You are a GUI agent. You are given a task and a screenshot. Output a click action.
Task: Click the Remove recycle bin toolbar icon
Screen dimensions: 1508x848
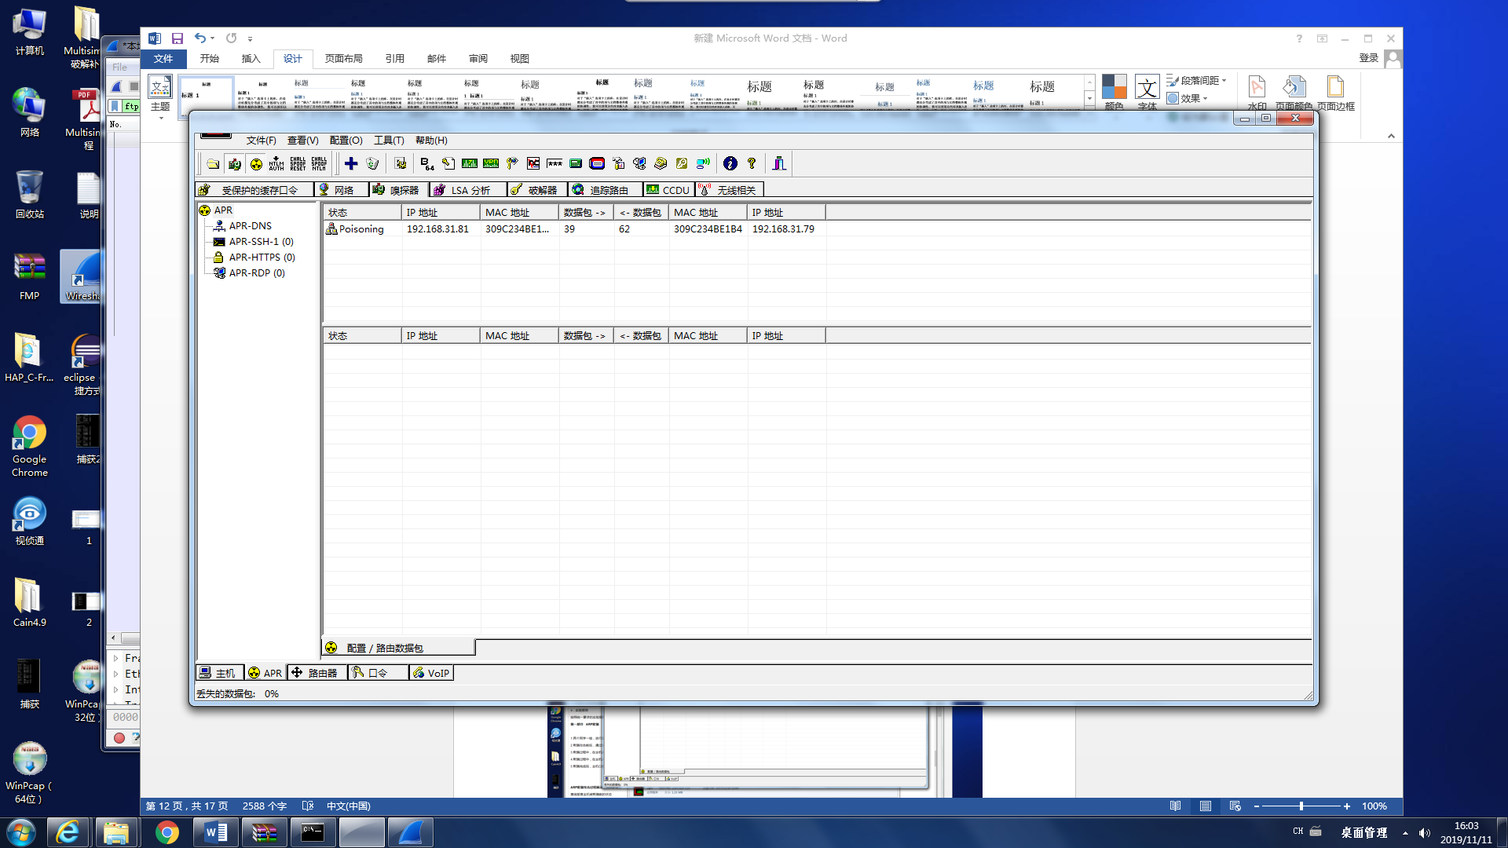(372, 163)
